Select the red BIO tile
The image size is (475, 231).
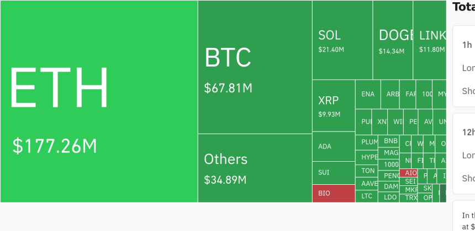coord(333,193)
